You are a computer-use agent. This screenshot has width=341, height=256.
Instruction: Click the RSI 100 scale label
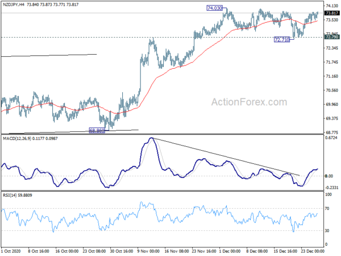coord(328,195)
